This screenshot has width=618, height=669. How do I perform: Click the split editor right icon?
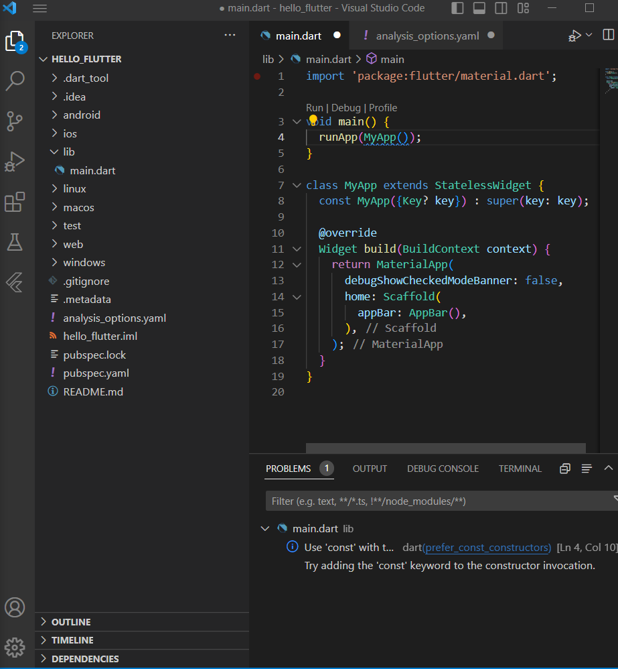pos(608,35)
